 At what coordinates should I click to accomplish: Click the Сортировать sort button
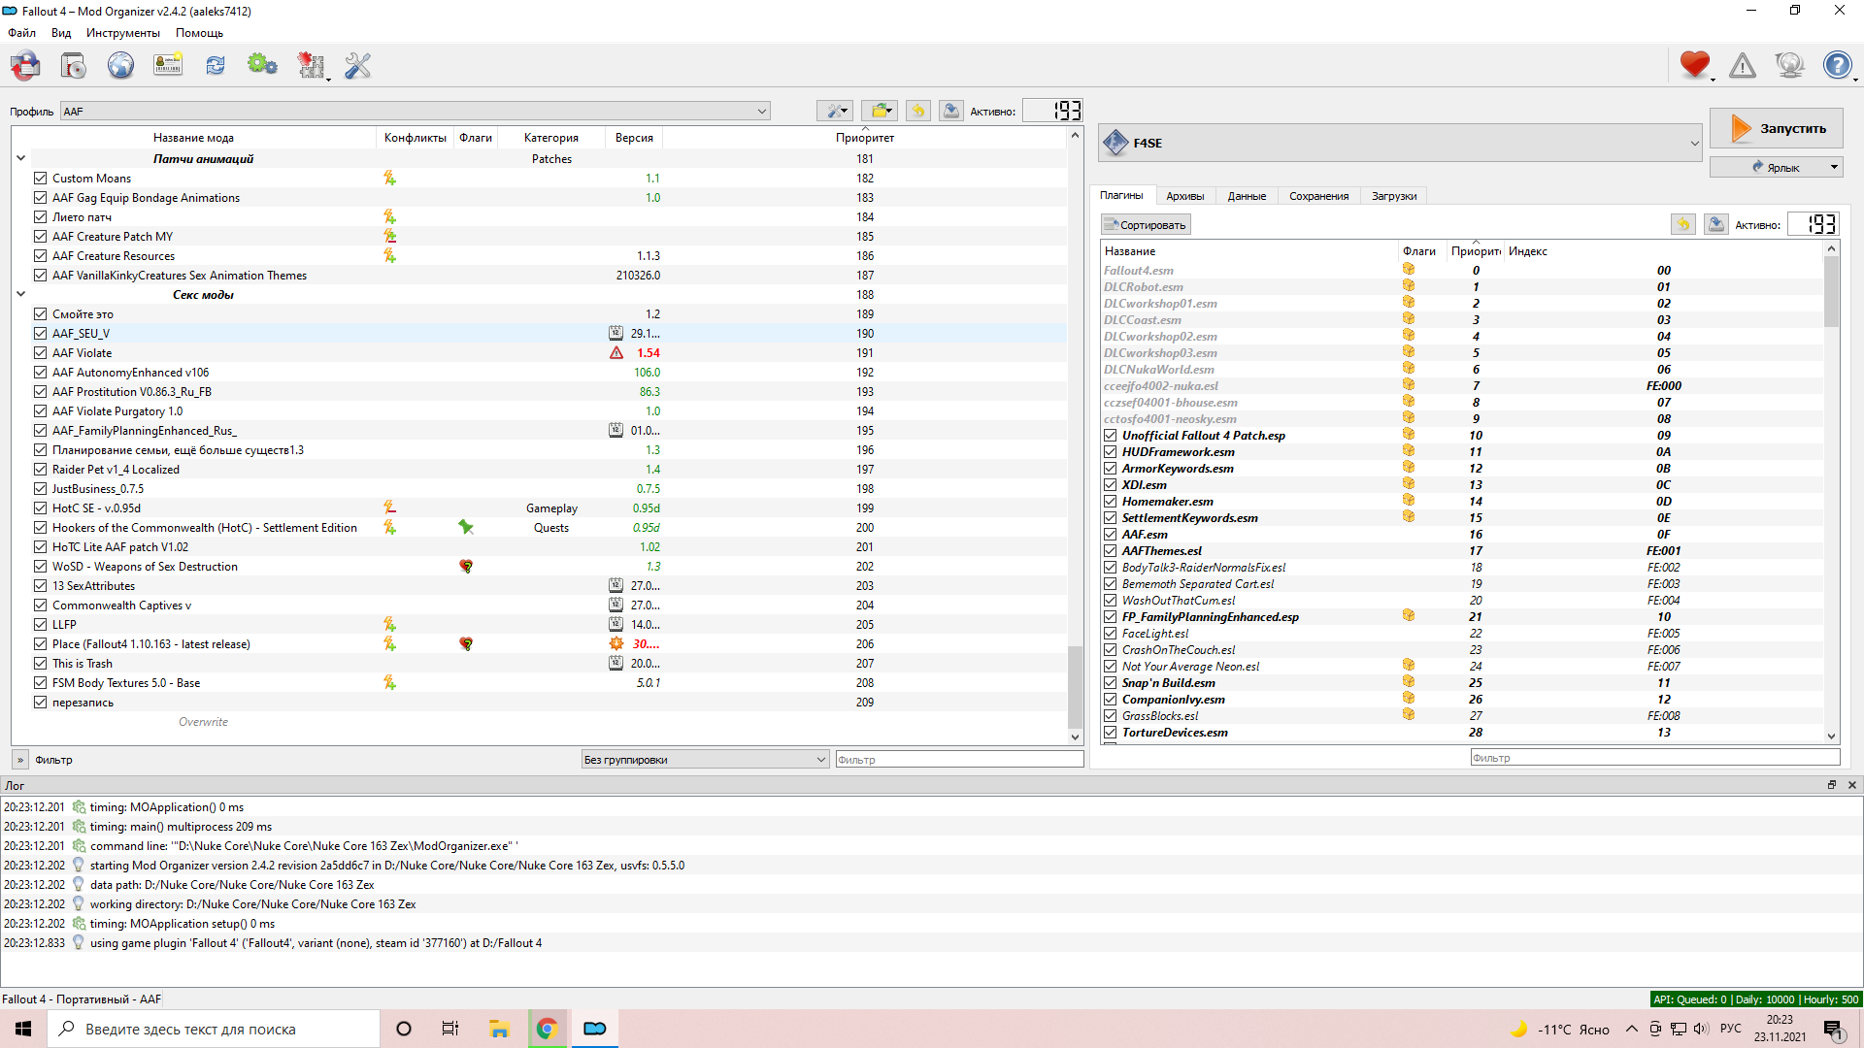(x=1146, y=225)
